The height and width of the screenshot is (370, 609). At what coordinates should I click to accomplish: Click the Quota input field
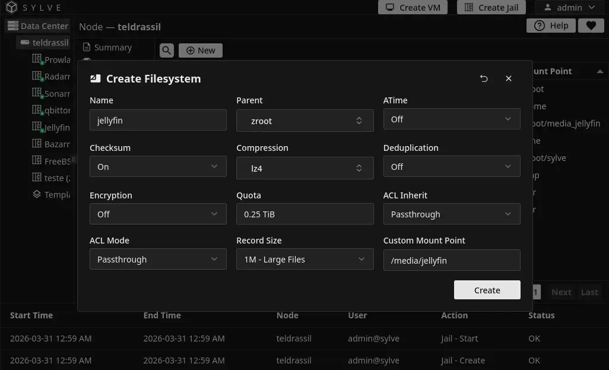[x=304, y=214]
